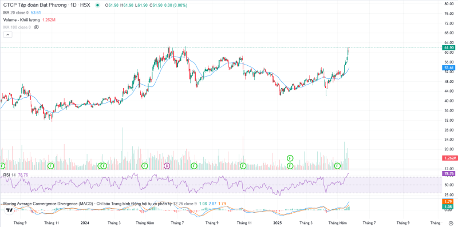Click the purple 78.76 RSI axis tag
The image size is (458, 227).
click(449, 174)
